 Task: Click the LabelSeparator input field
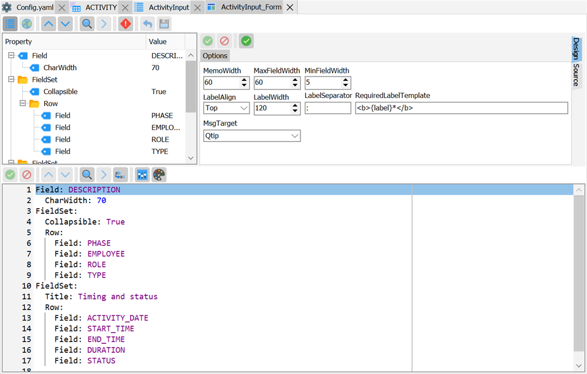[x=327, y=108]
